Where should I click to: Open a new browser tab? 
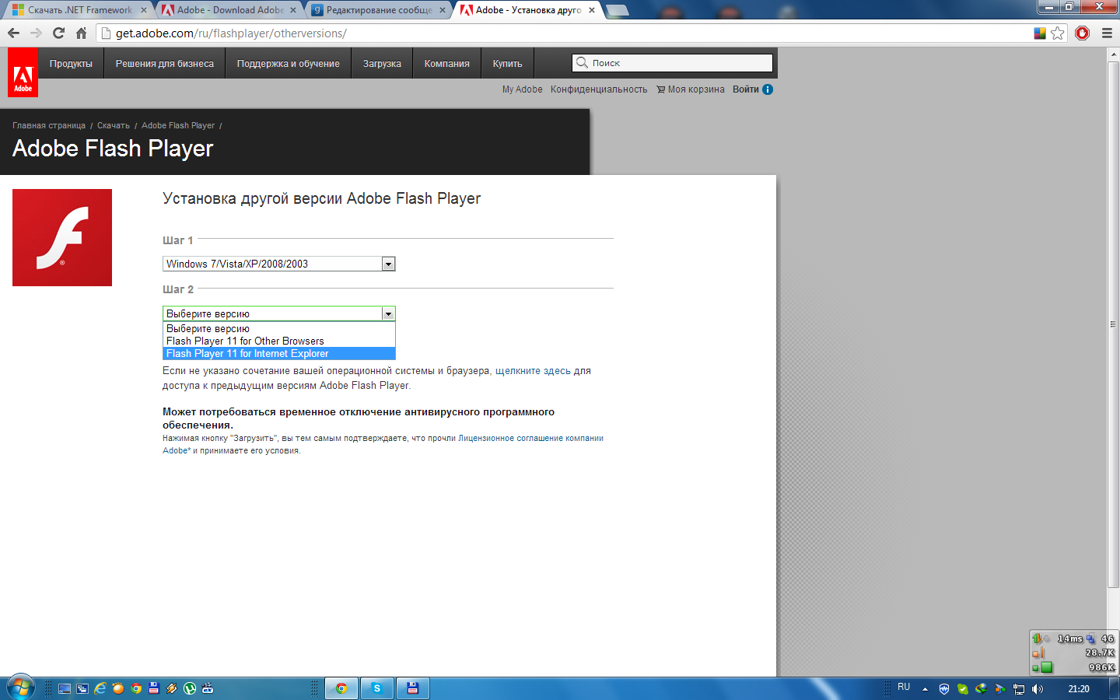point(617,10)
